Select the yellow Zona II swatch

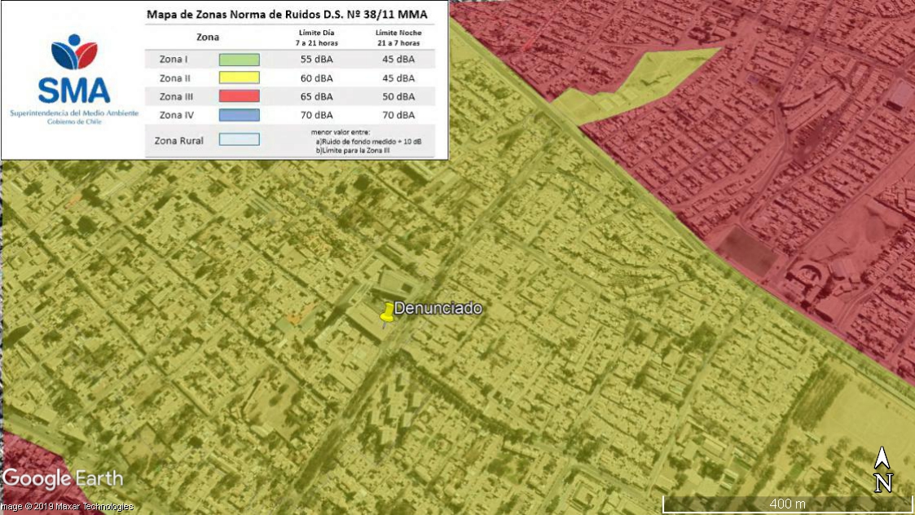[239, 78]
